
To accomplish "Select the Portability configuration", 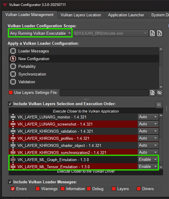I will pyautogui.click(x=84, y=67).
